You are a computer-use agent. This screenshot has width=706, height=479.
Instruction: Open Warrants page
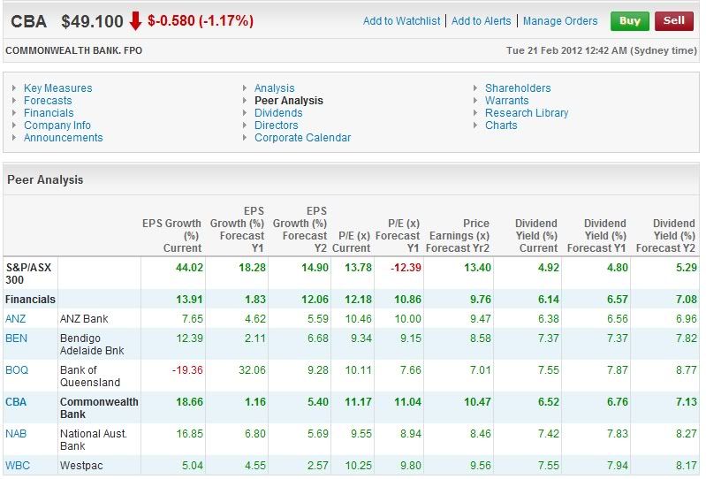(506, 101)
